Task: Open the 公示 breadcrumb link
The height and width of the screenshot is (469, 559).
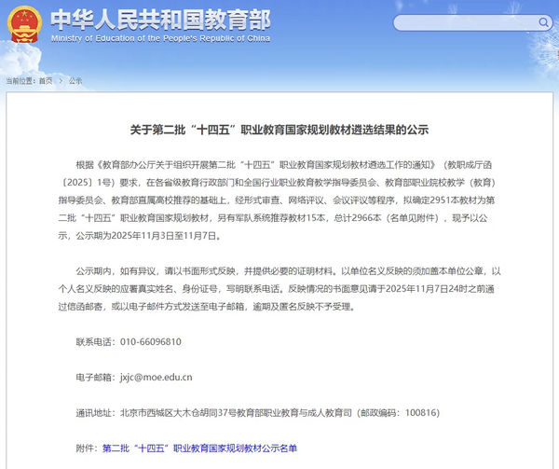Action: point(75,81)
